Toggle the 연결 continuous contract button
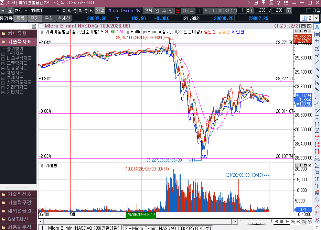 [x=100, y=10]
